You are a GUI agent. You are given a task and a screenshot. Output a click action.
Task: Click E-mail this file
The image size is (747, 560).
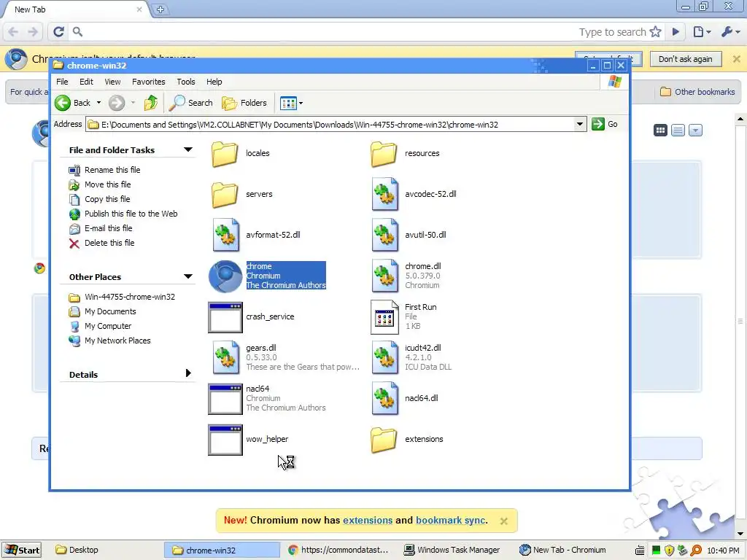click(x=109, y=228)
